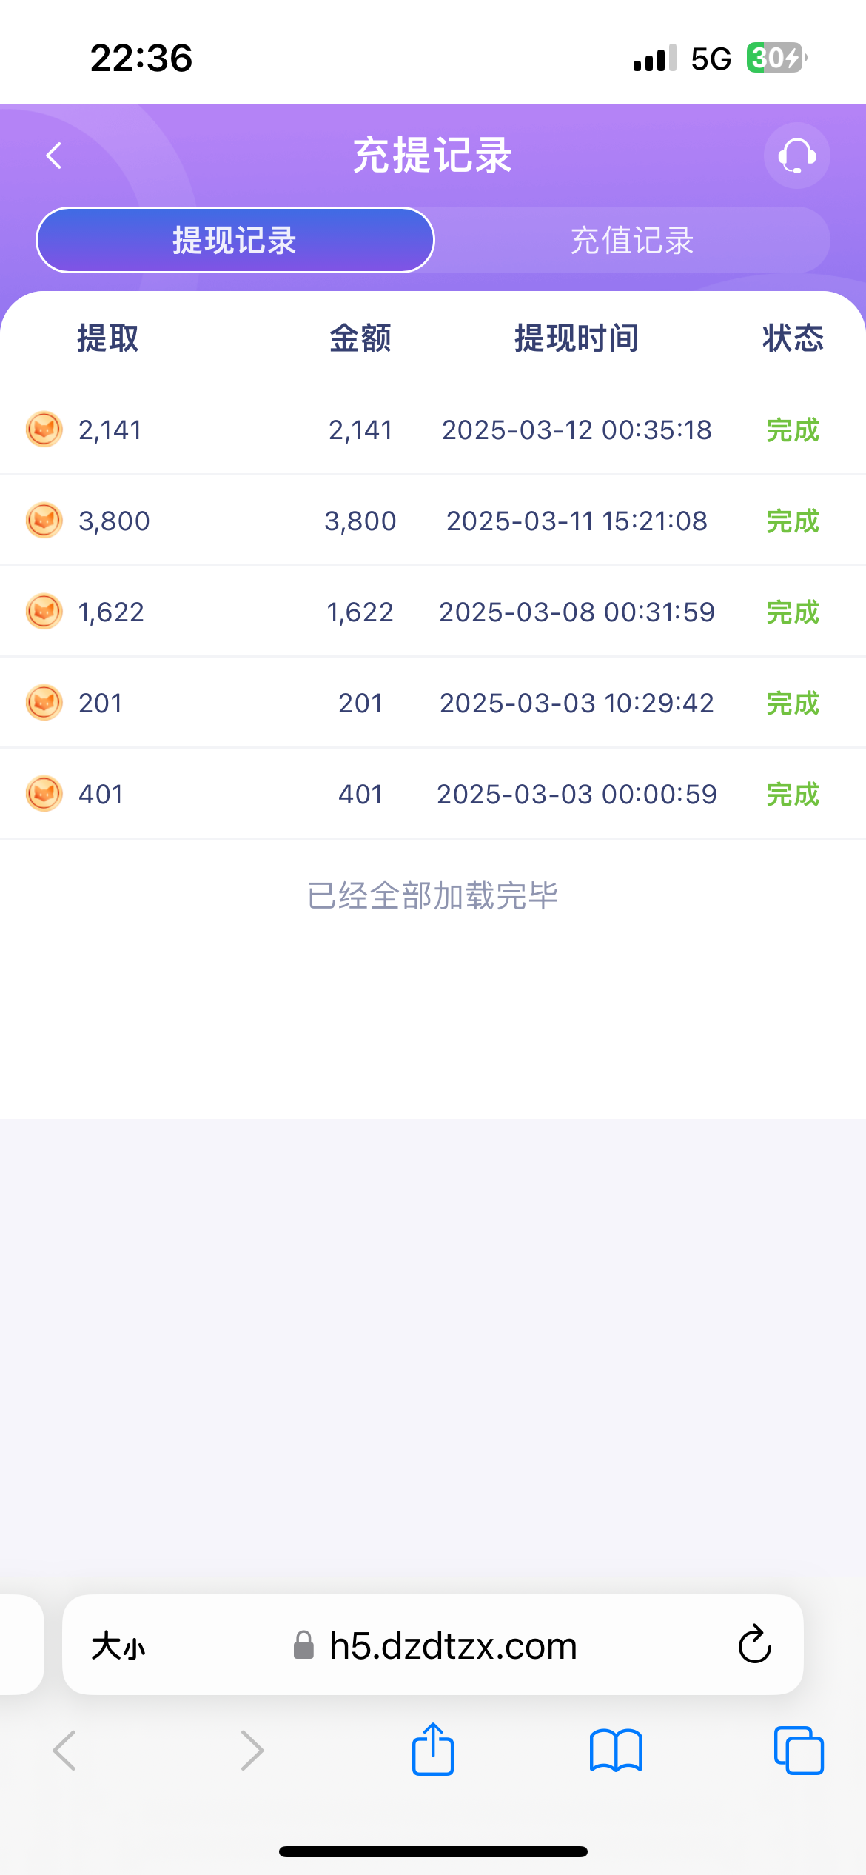Switch to 提现记录 tab
The height and width of the screenshot is (1875, 866).
235,240
